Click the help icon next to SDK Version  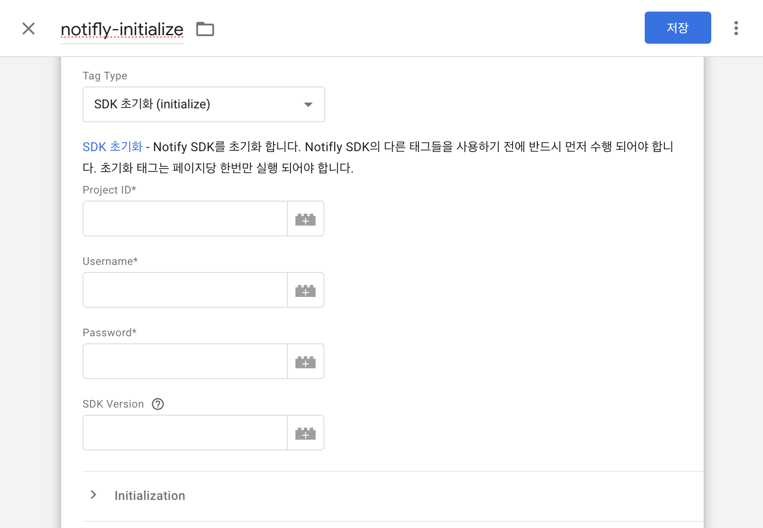(x=157, y=404)
